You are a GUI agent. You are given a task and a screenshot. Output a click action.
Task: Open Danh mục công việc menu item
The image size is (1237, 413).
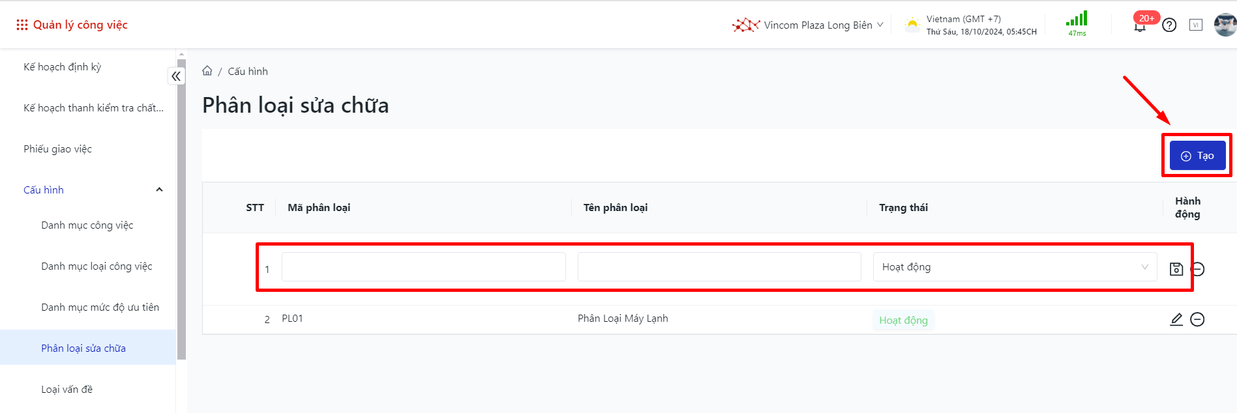tap(87, 225)
